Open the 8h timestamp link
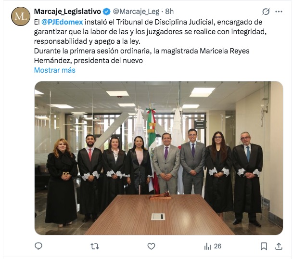Image resolution: width=293 pixels, height=259 pixels. pos(169,12)
